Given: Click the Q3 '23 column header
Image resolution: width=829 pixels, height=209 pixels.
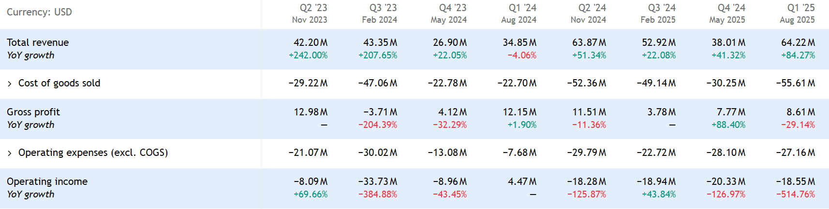Looking at the screenshot, I should (380, 14).
